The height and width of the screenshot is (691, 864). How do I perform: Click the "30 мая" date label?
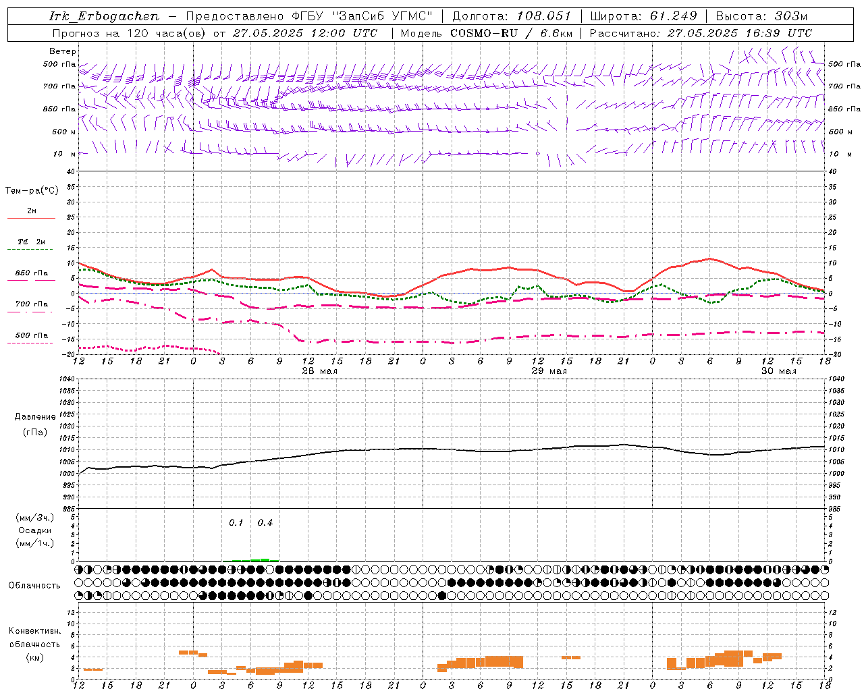click(779, 371)
